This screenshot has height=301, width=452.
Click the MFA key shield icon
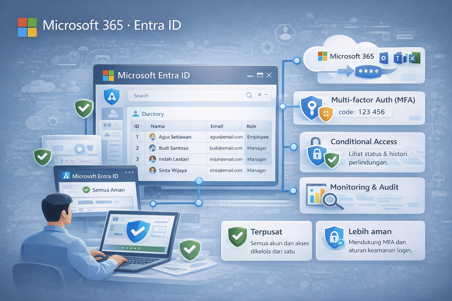[x=312, y=107]
